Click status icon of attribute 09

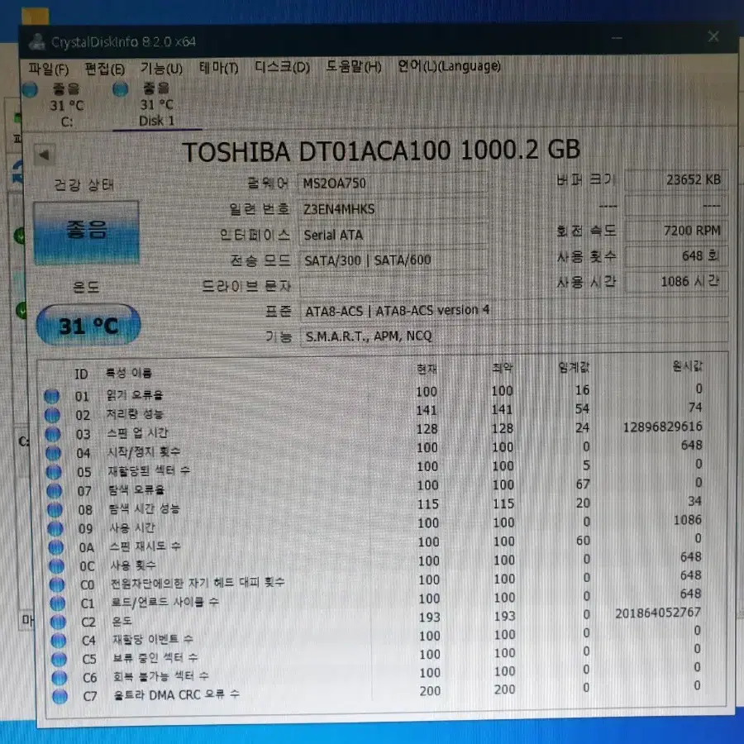pyautogui.click(x=55, y=528)
